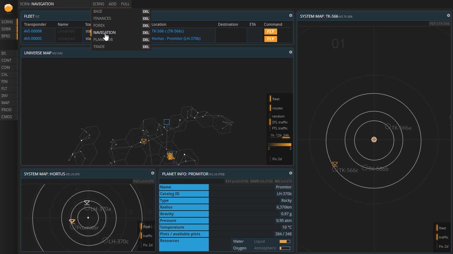The image size is (453, 254).
Task: Select planet TK-566b circle marker
Action: (x=365, y=168)
